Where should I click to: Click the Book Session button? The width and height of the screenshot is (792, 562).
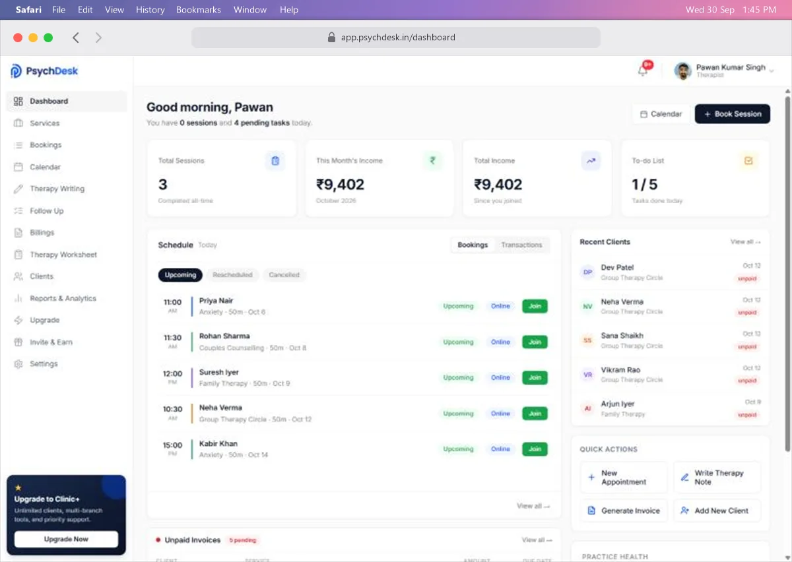(x=733, y=114)
